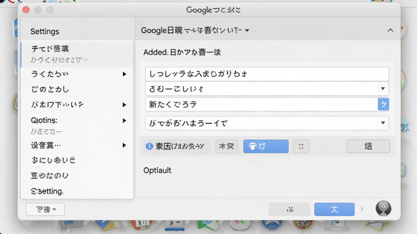The height and width of the screenshot is (234, 417).
Task: Open the fourth combo box dropdown arrow
Action: point(383,123)
